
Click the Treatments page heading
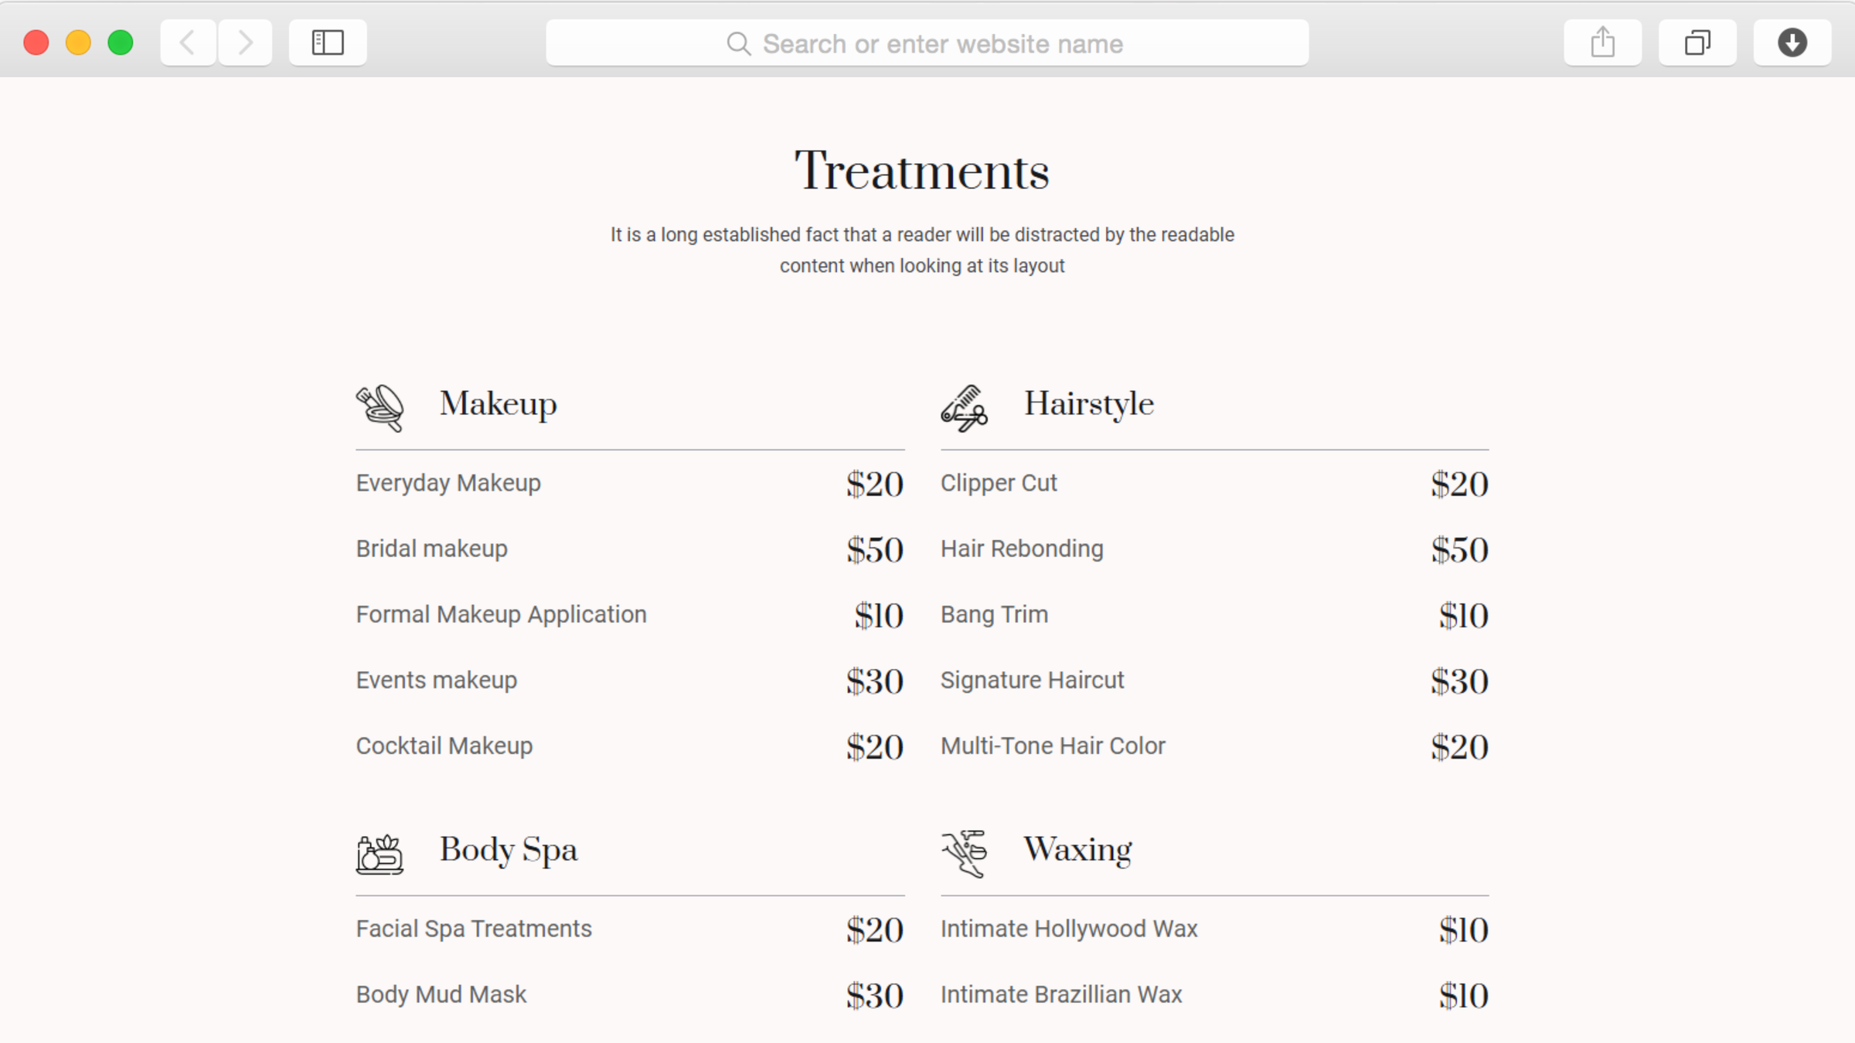tap(922, 171)
